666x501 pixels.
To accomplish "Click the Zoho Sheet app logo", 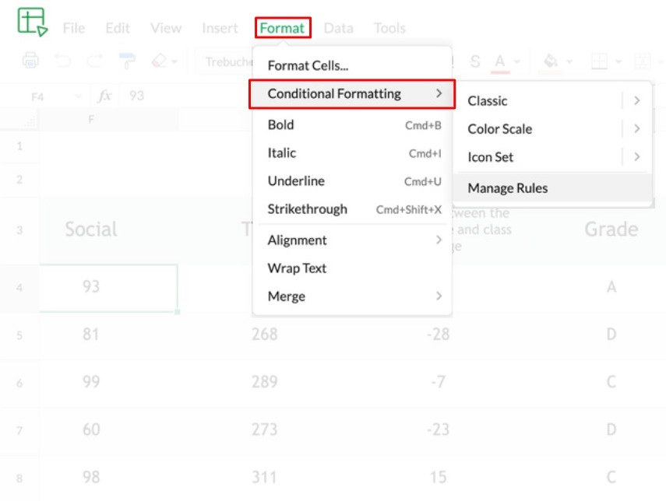I will [x=32, y=22].
